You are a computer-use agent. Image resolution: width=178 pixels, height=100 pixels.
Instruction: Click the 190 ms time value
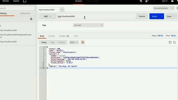(173, 36)
